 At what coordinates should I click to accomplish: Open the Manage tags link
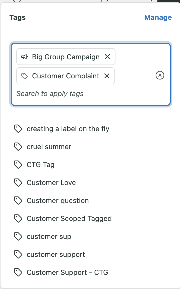pyautogui.click(x=158, y=17)
